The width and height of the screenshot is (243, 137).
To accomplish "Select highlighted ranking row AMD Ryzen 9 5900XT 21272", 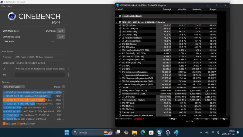I will tap(32, 100).
